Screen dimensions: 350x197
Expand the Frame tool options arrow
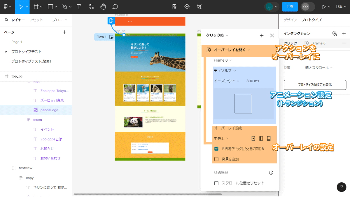click(41, 7)
